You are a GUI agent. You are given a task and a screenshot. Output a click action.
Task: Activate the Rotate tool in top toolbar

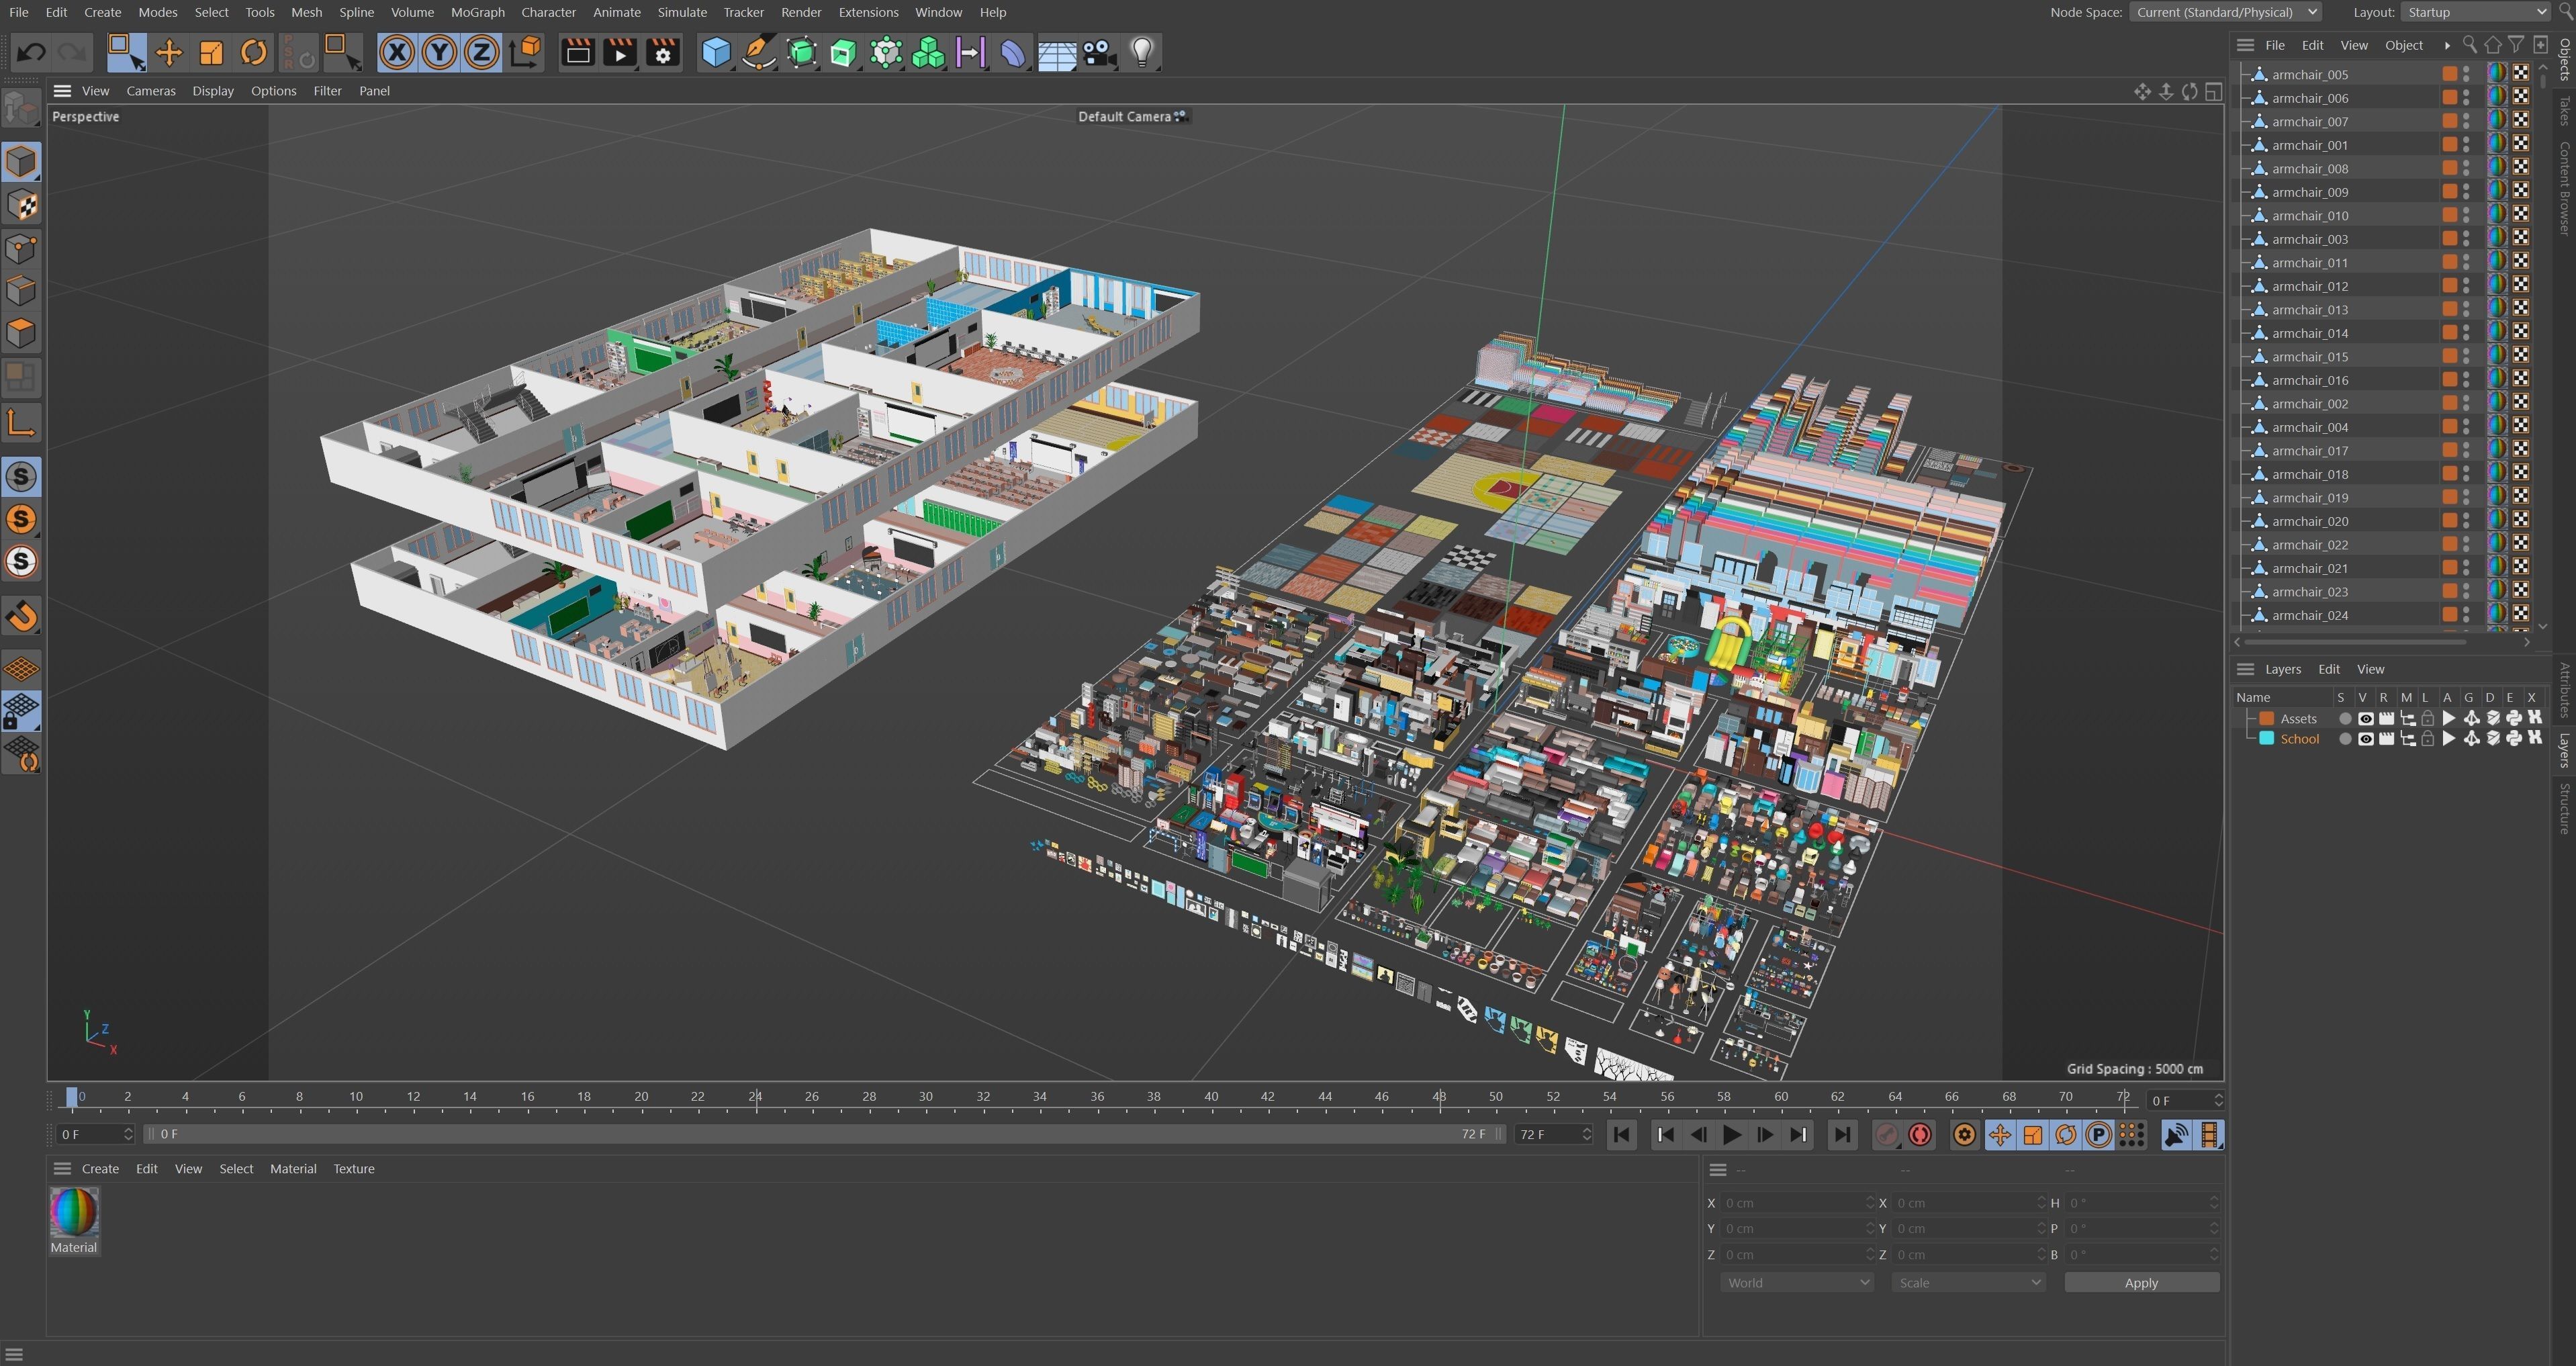coord(254,52)
